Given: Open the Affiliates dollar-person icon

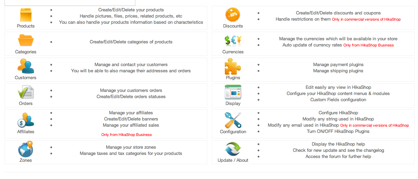Looking at the screenshot, I should (x=26, y=120).
